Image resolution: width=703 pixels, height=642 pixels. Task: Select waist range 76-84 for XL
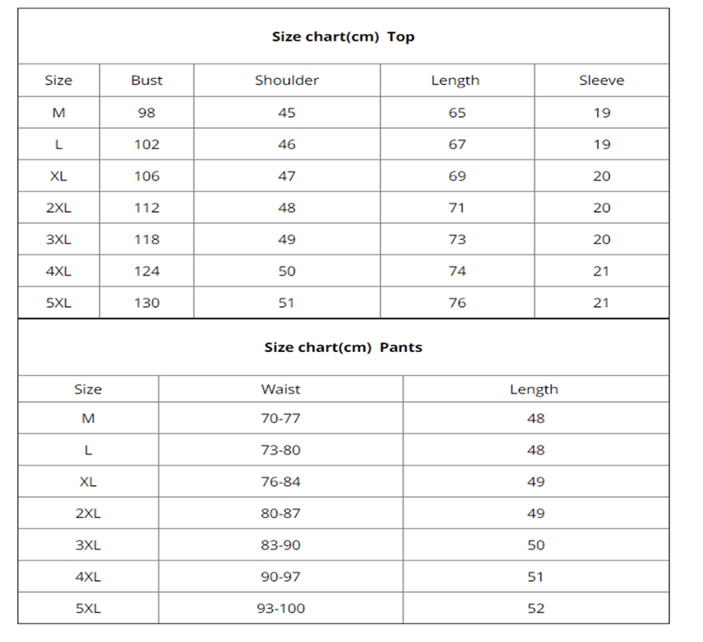click(281, 482)
